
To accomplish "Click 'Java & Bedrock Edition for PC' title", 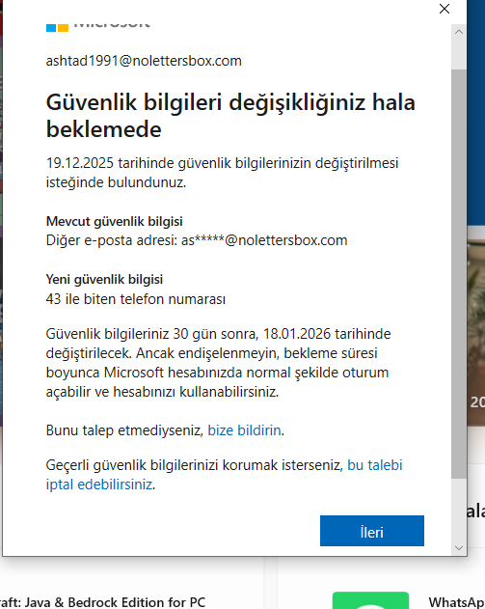I will pos(102,602).
